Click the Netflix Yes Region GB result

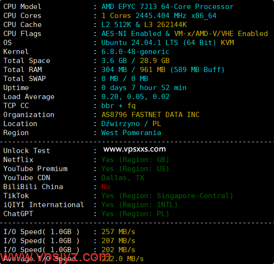point(135,160)
